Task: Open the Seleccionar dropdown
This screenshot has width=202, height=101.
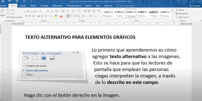Action: pos(183,17)
